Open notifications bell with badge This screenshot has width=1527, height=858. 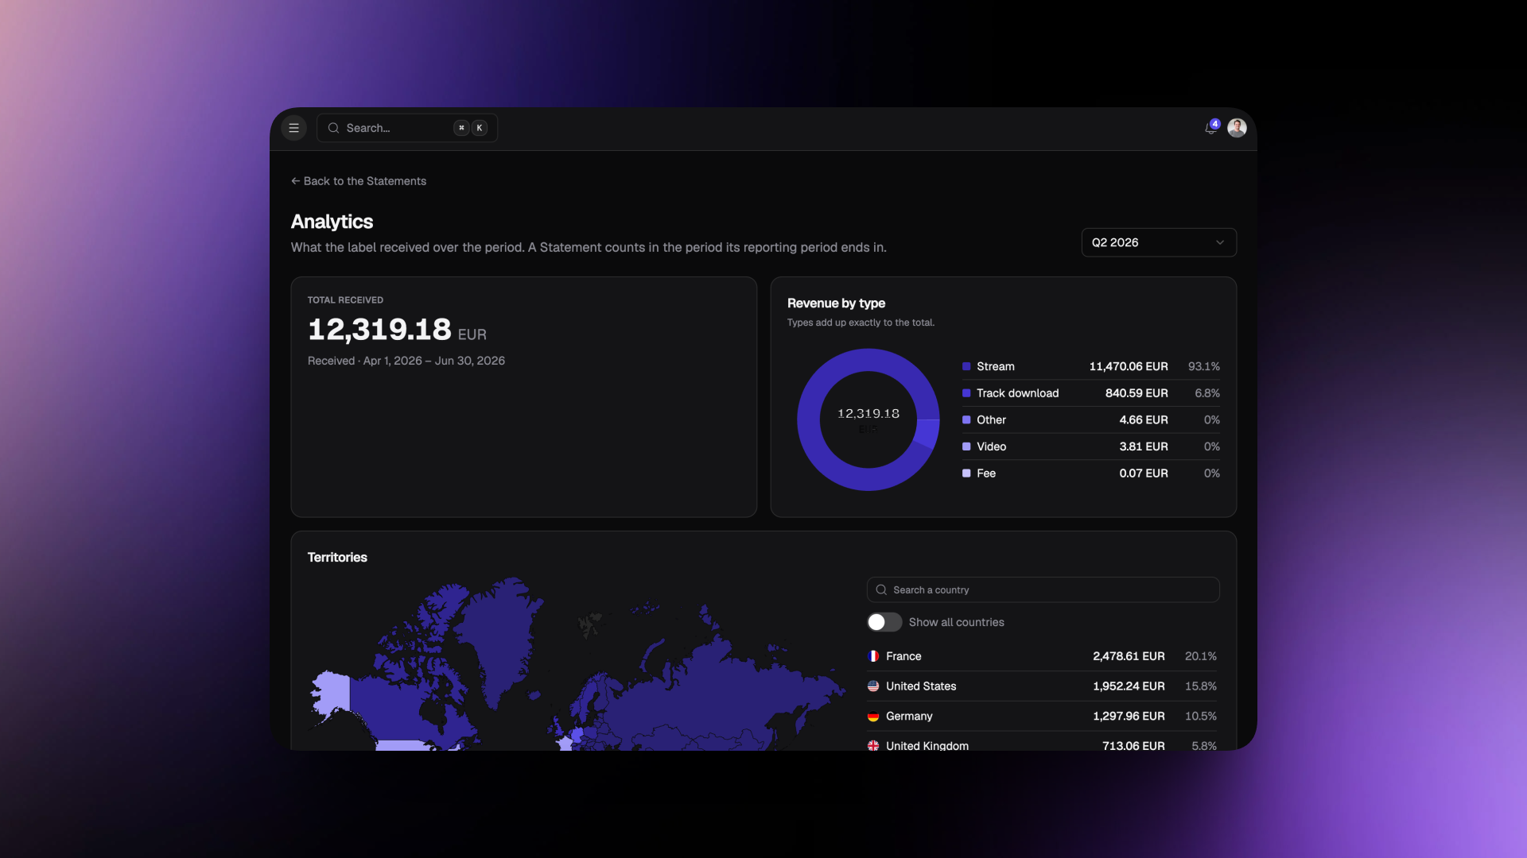(x=1211, y=128)
